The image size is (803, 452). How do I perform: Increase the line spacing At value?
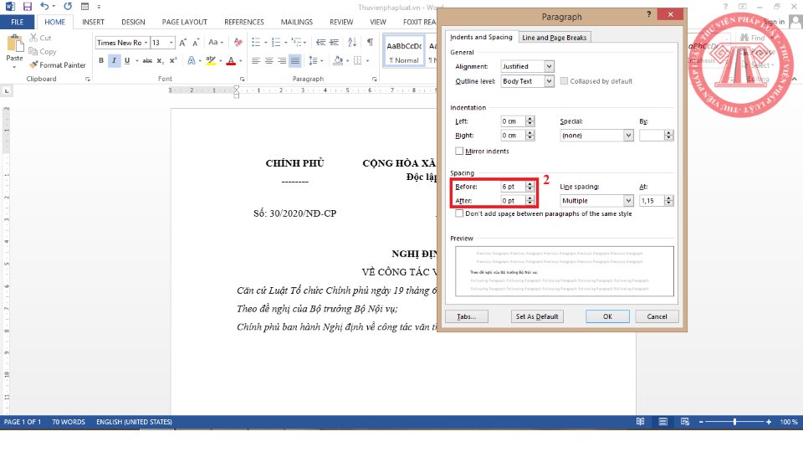(668, 198)
